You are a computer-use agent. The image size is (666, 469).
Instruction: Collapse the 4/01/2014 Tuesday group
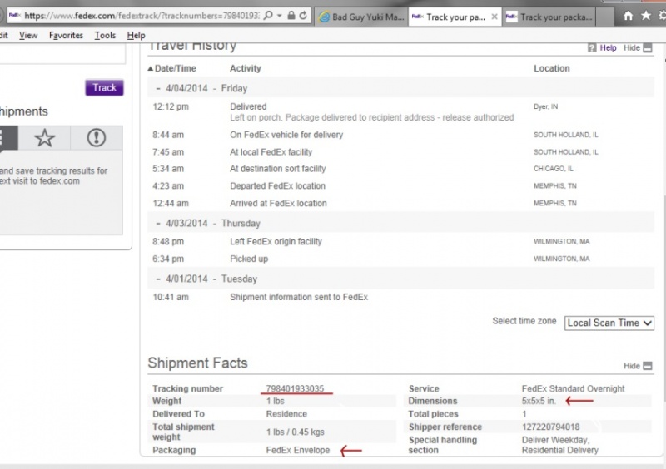tap(158, 279)
